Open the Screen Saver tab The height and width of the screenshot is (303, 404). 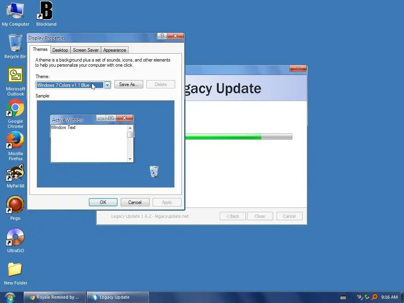click(x=86, y=50)
